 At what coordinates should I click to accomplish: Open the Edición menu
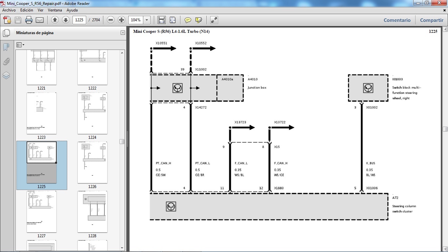click(27, 10)
